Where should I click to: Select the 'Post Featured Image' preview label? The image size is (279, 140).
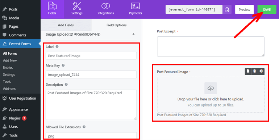click(172, 72)
